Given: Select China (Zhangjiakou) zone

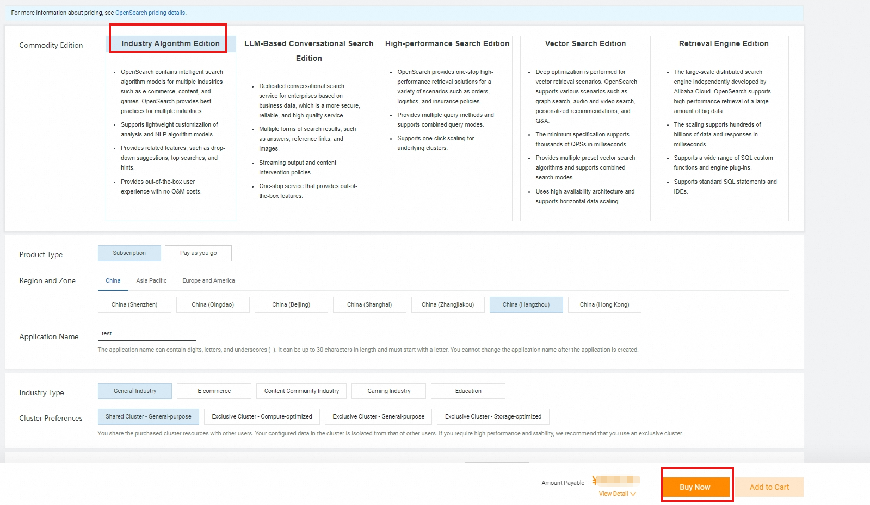Looking at the screenshot, I should (x=448, y=305).
